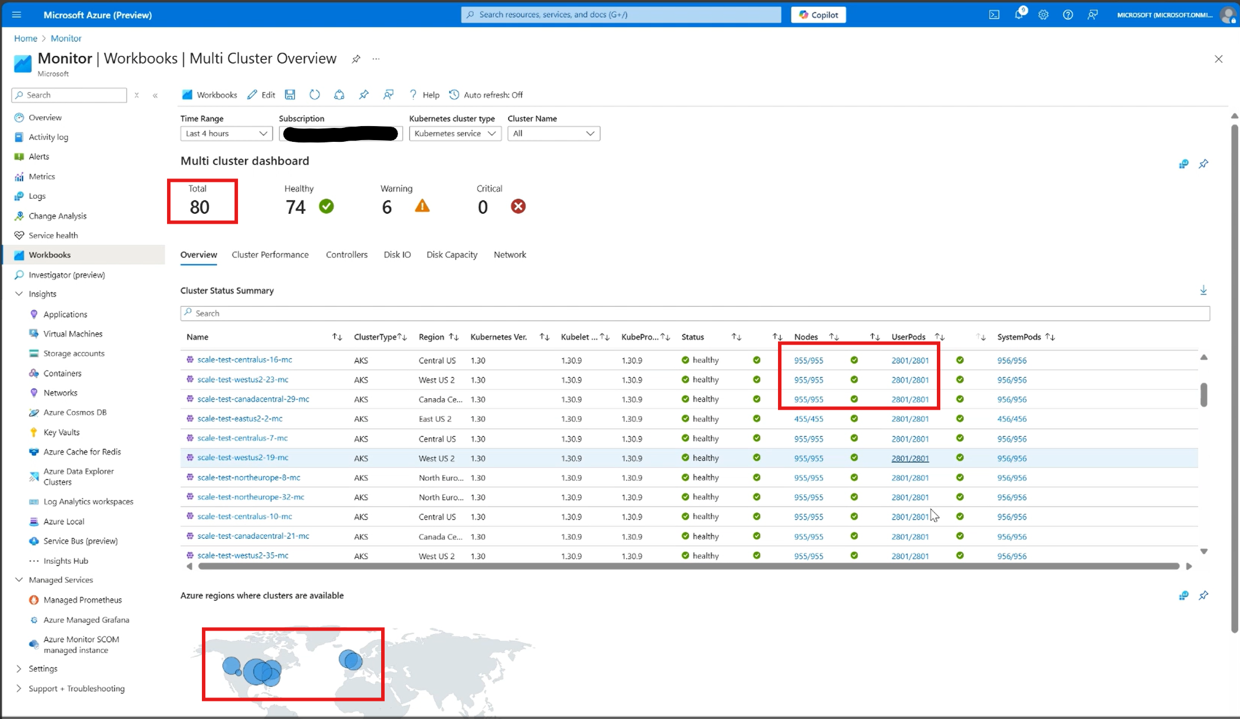
Task: Click the table scroll-down arrow
Action: [x=1204, y=551]
